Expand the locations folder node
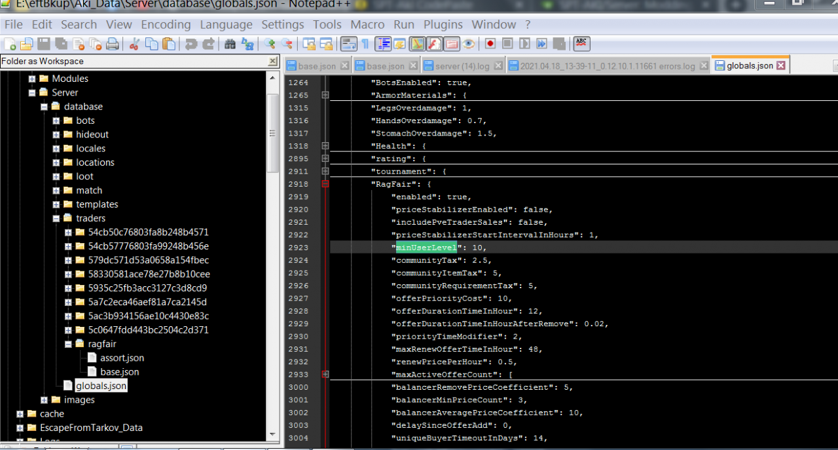Image resolution: width=838 pixels, height=450 pixels. click(x=56, y=162)
